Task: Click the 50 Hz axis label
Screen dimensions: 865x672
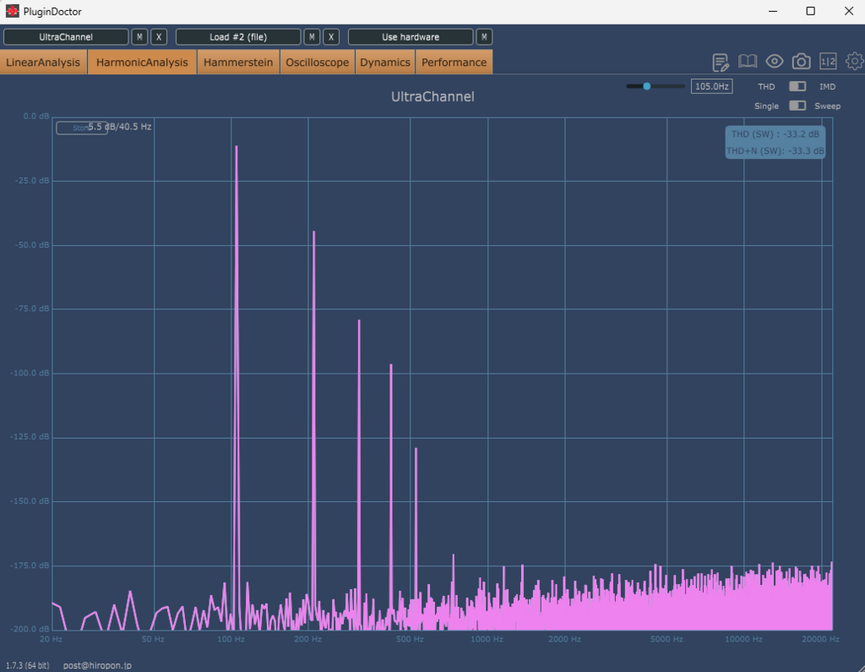Action: coord(153,639)
